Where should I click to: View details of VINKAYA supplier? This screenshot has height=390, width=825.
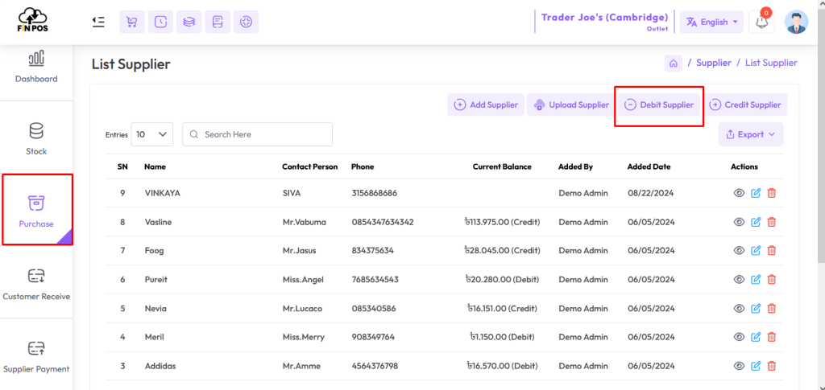pyautogui.click(x=739, y=193)
